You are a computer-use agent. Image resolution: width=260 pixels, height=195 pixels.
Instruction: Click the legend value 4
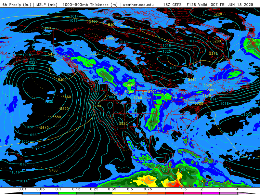(x=238, y=189)
